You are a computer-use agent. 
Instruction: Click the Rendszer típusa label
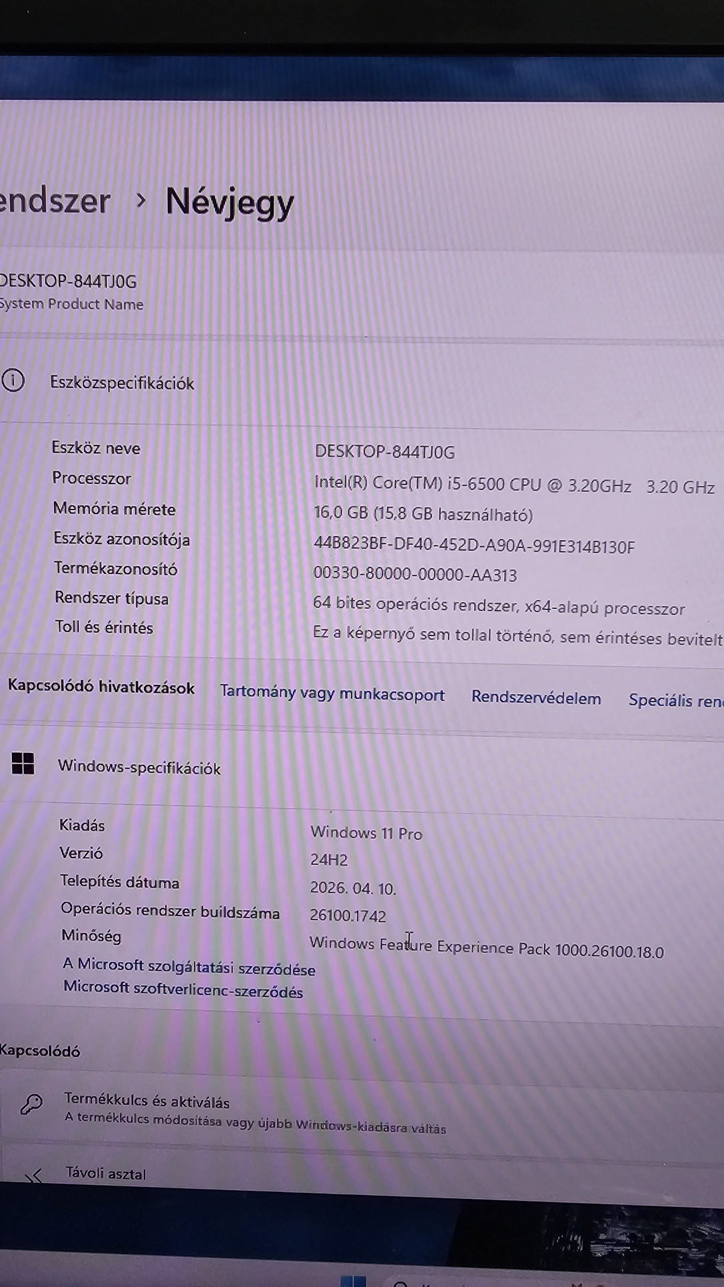coord(111,598)
